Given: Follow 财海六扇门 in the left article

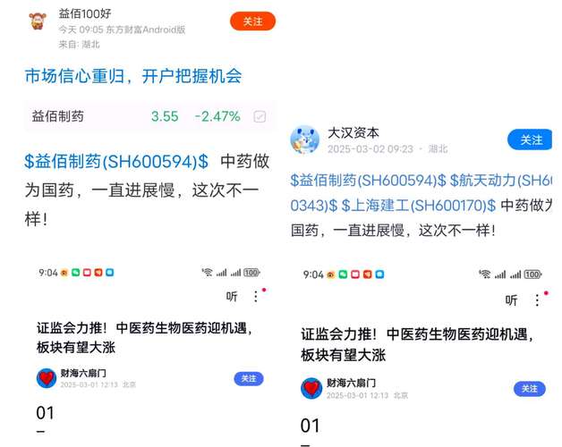Looking at the screenshot, I should [249, 378].
